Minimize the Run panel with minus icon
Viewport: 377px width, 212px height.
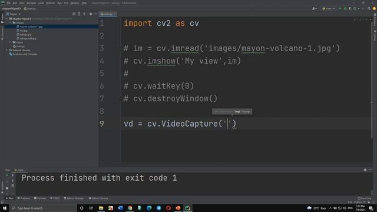[x=371, y=170]
